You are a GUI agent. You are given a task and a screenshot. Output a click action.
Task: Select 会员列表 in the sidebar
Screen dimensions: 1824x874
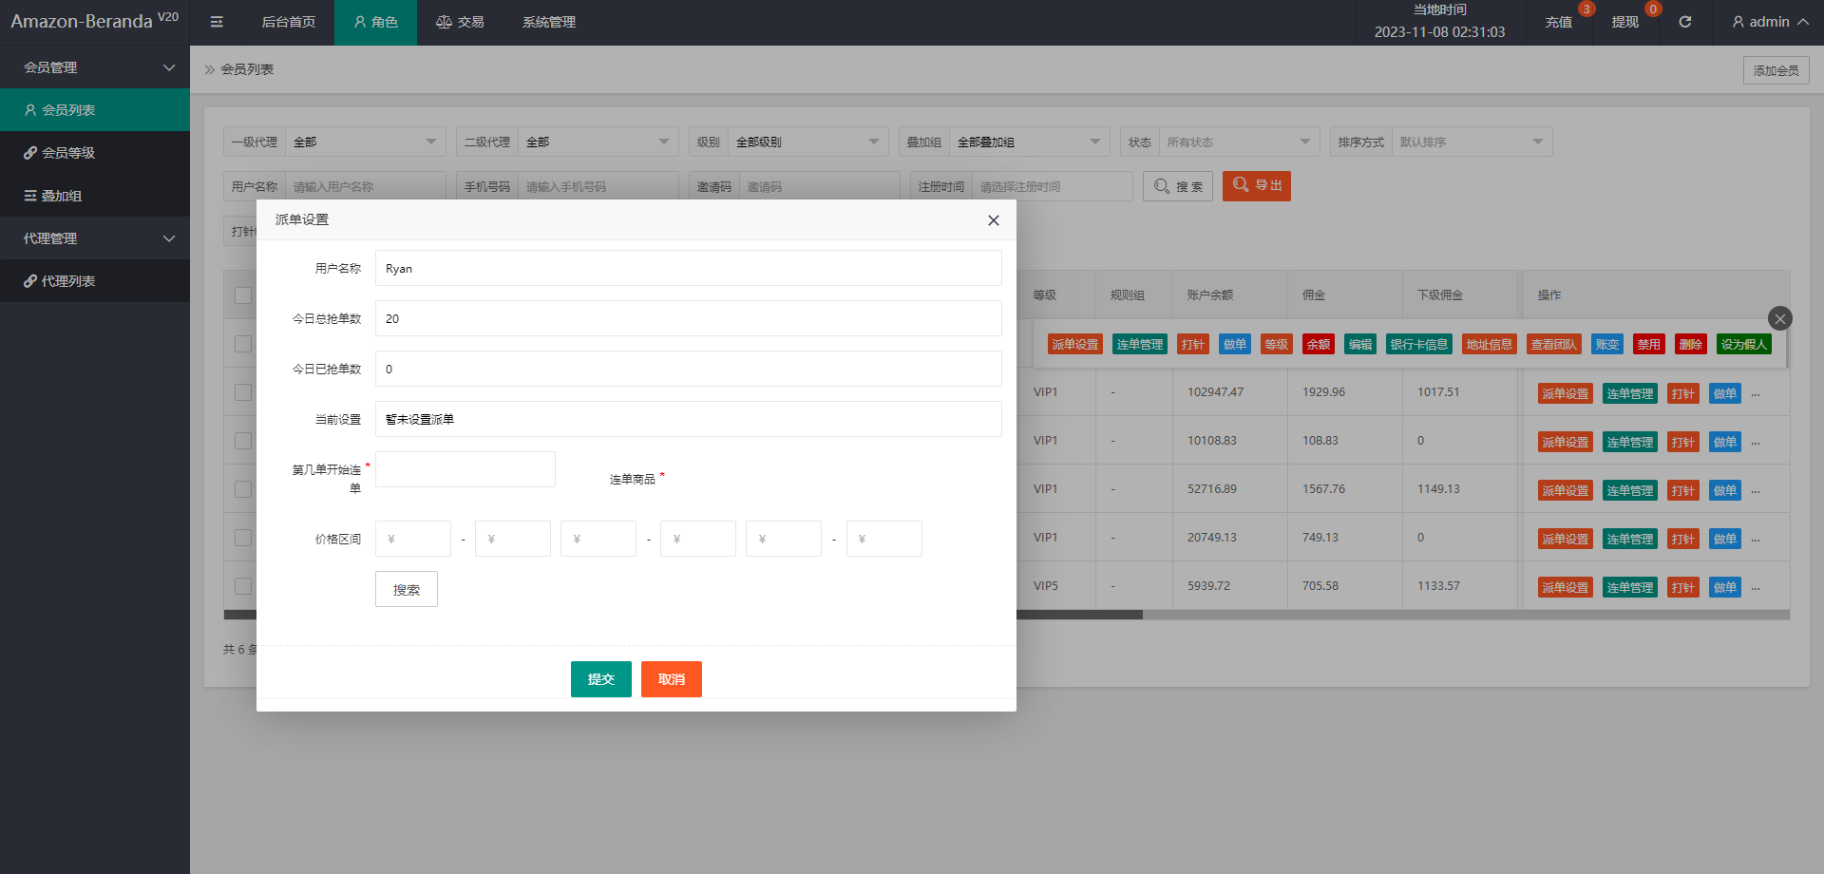pyautogui.click(x=95, y=110)
